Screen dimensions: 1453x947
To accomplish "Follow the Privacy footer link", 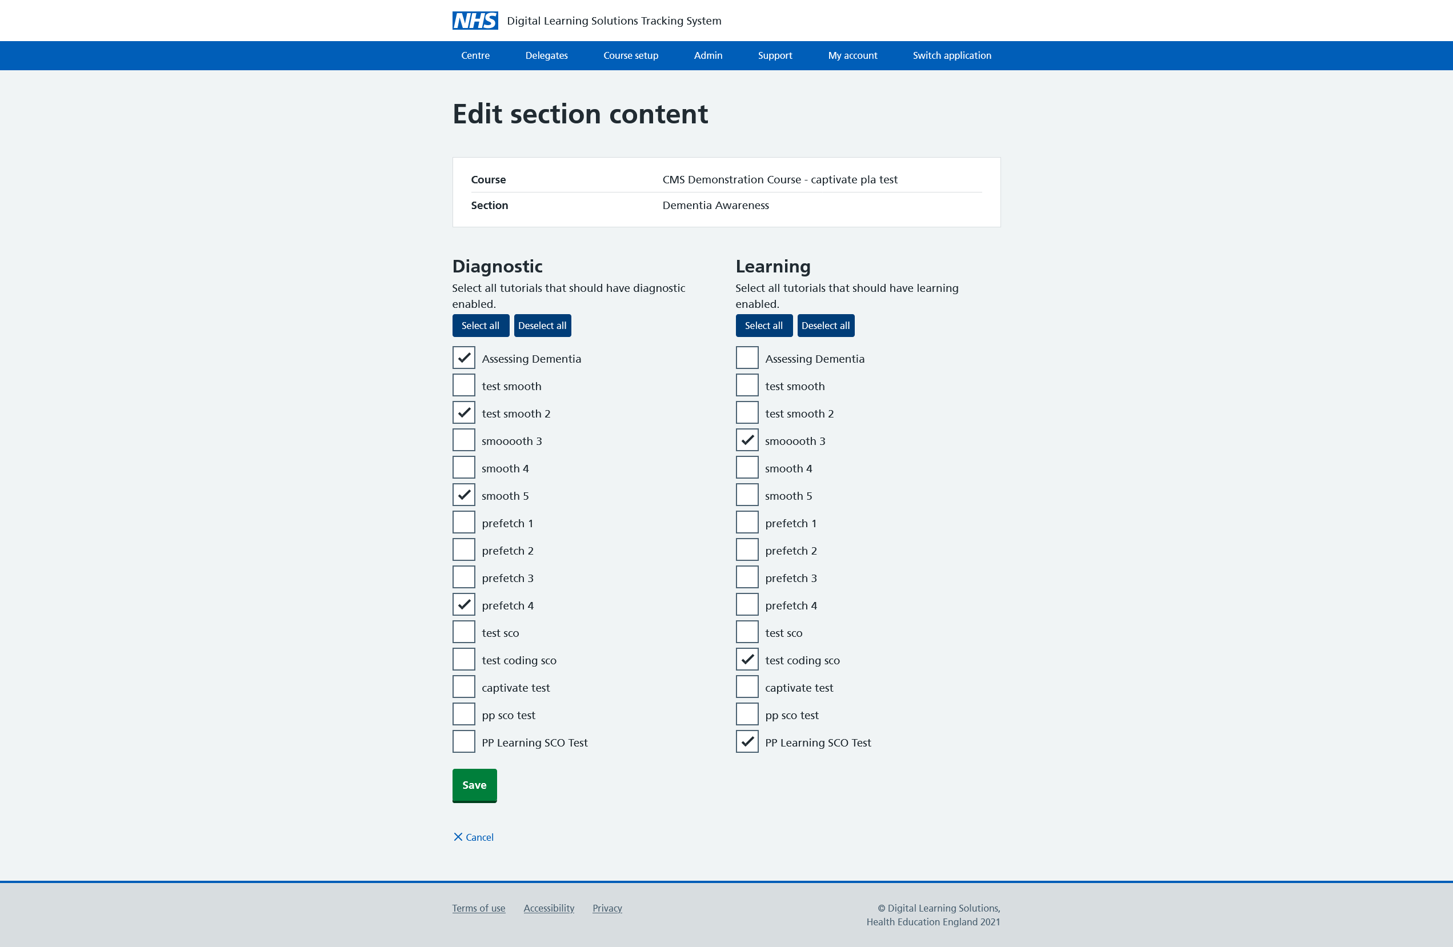I will (607, 908).
